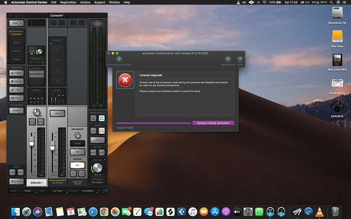Click Cancel License Activation button

pyautogui.click(x=213, y=123)
